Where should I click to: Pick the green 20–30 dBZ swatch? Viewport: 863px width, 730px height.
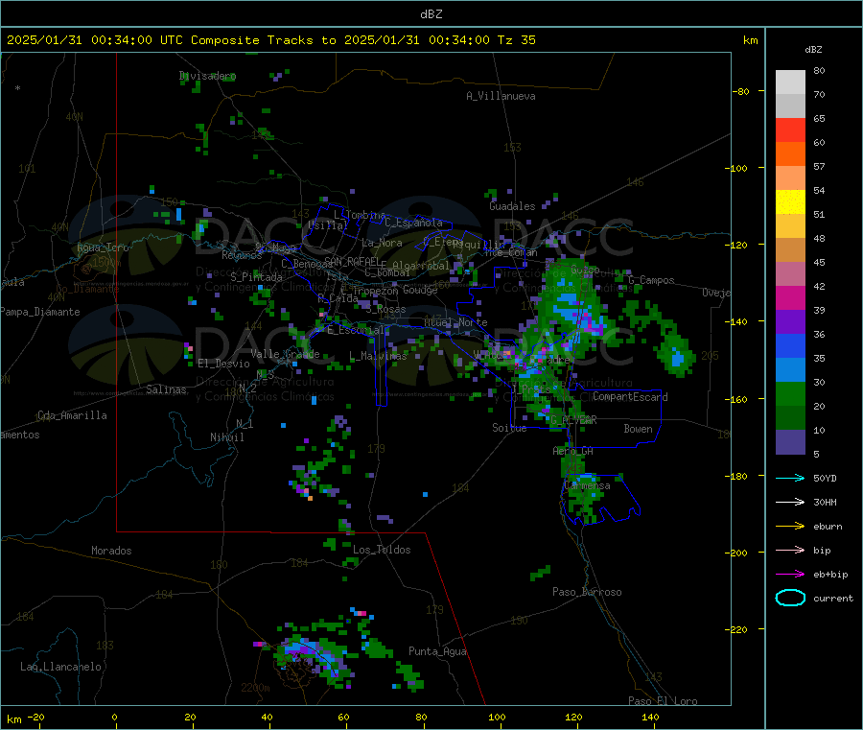pyautogui.click(x=790, y=394)
